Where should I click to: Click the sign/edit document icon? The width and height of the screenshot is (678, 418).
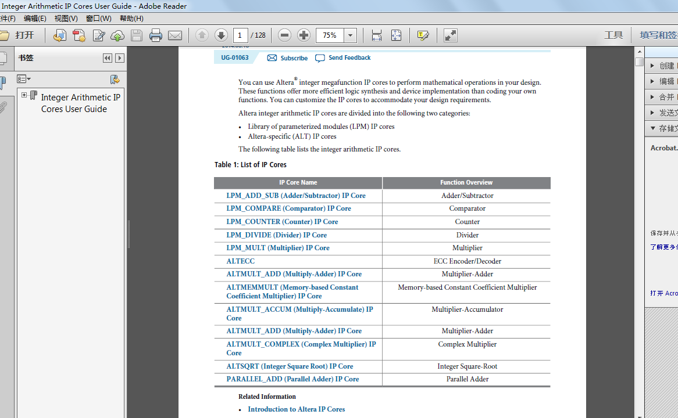99,35
